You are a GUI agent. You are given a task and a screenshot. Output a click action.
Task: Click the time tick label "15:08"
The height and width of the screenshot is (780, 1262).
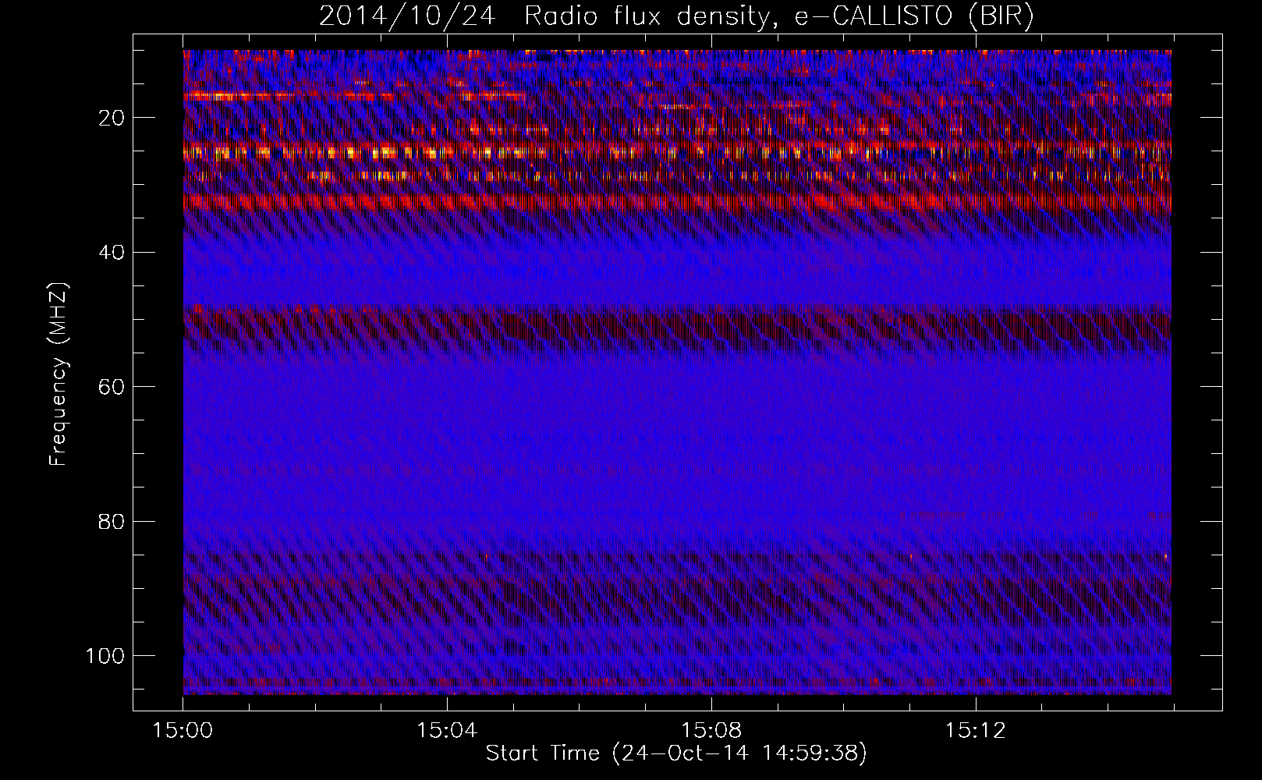click(711, 731)
